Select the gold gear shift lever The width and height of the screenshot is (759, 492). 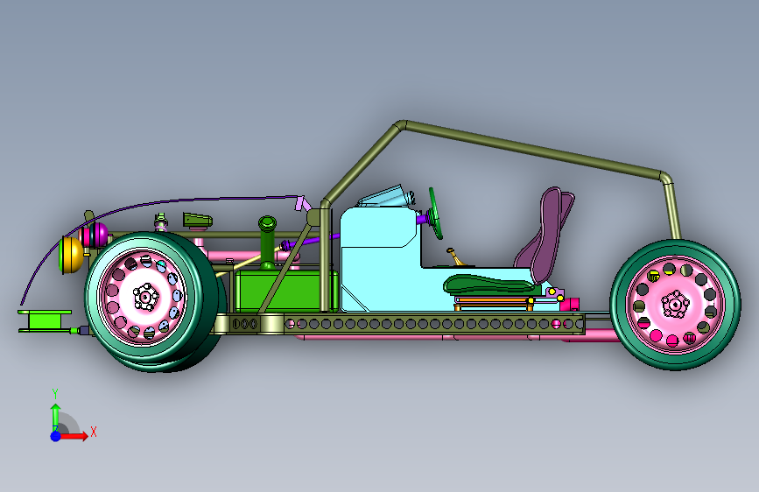coord(456,257)
